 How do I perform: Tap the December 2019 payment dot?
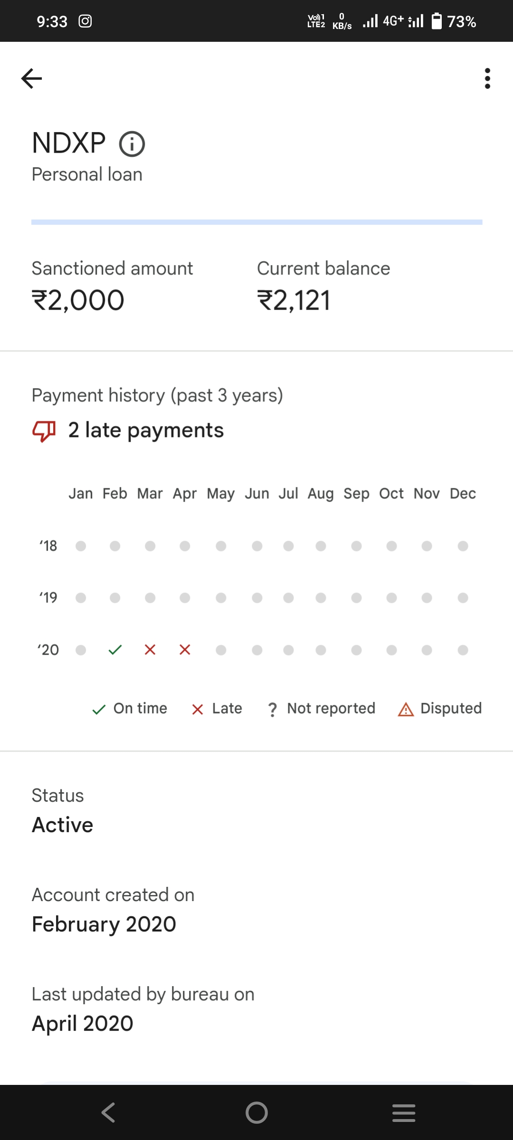tap(463, 598)
